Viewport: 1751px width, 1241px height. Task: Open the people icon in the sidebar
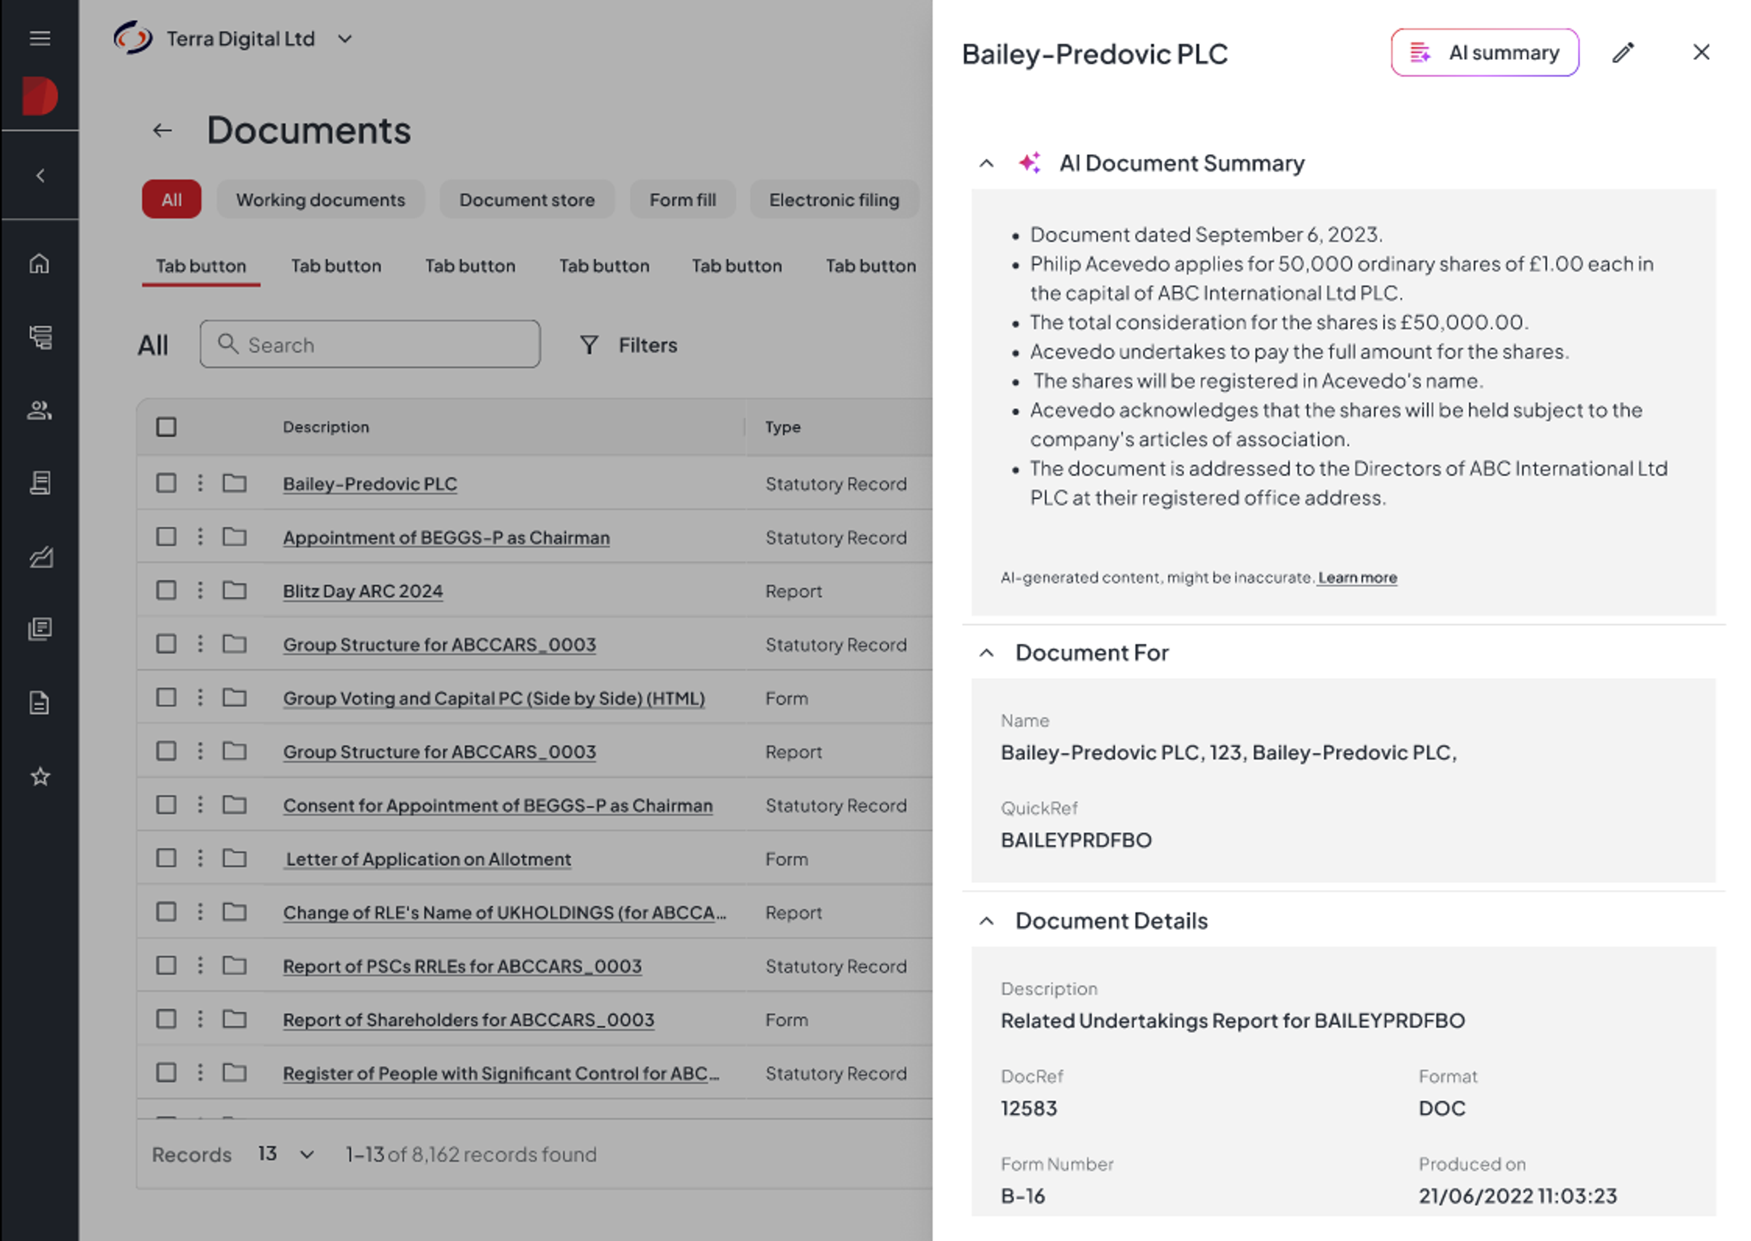(40, 410)
